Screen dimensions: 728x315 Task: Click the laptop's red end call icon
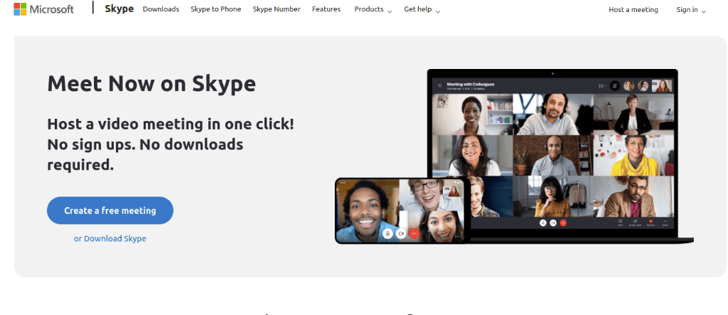(563, 223)
